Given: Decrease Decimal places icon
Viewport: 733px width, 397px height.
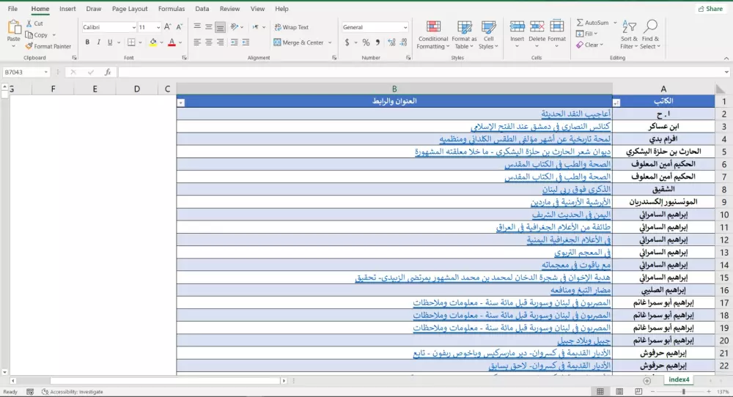Looking at the screenshot, I should click(403, 42).
